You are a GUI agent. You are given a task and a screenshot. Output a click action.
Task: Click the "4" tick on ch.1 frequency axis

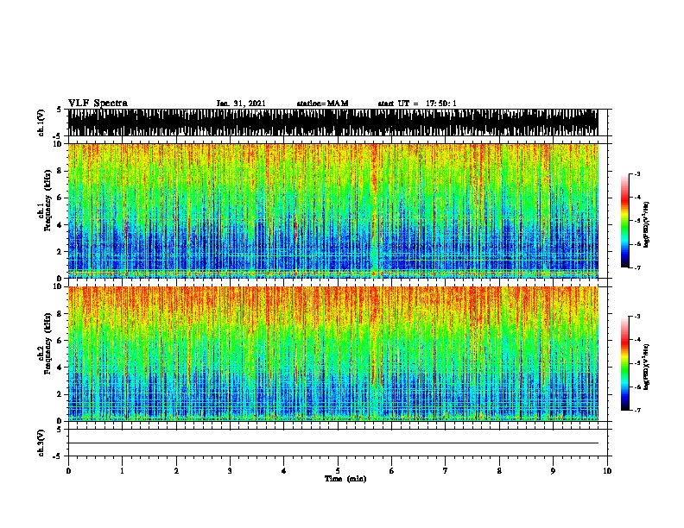pyautogui.click(x=60, y=225)
